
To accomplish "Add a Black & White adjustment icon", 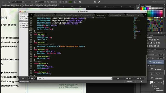I will (151, 43).
